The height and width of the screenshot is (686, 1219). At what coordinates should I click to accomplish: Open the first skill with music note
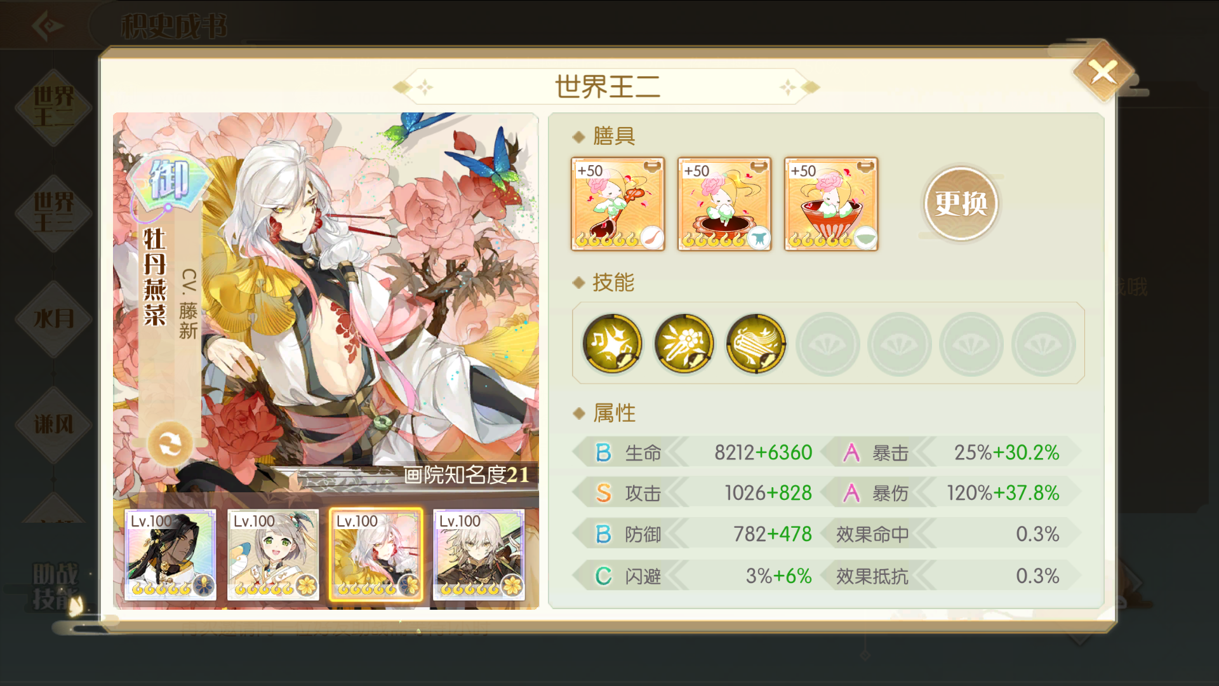click(x=612, y=344)
